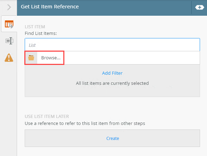Click the plus tag icon in header
Viewport: 207px width, 156px height.
[199, 7]
